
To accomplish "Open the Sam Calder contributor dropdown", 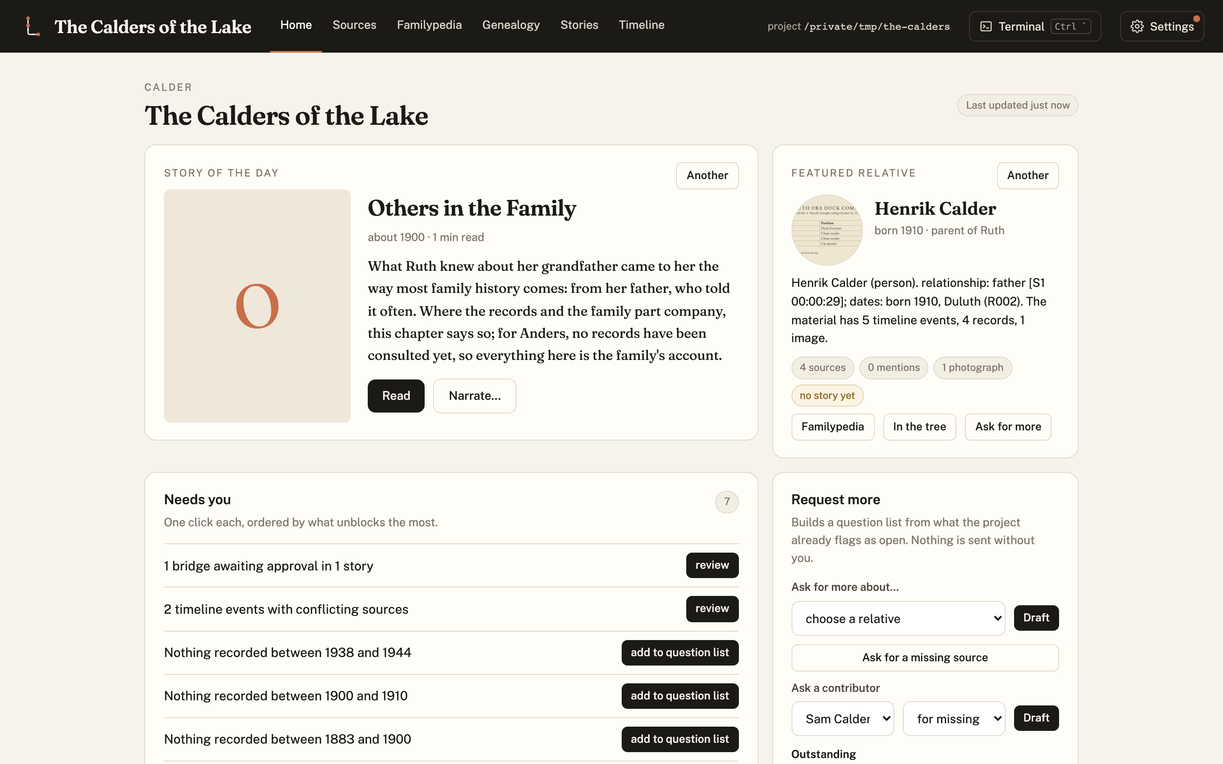I will tap(843, 719).
